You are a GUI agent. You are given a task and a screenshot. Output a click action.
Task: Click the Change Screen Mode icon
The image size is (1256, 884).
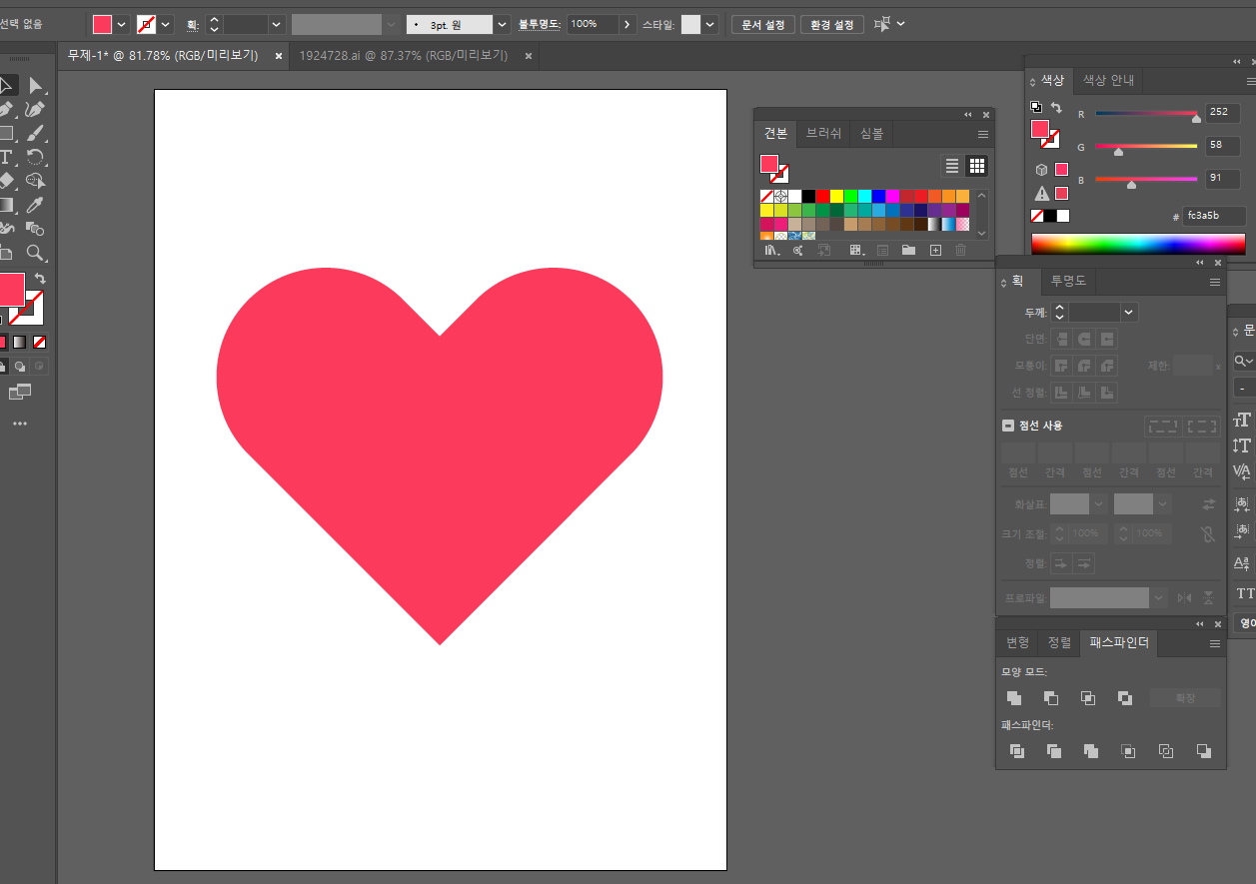pyautogui.click(x=20, y=392)
